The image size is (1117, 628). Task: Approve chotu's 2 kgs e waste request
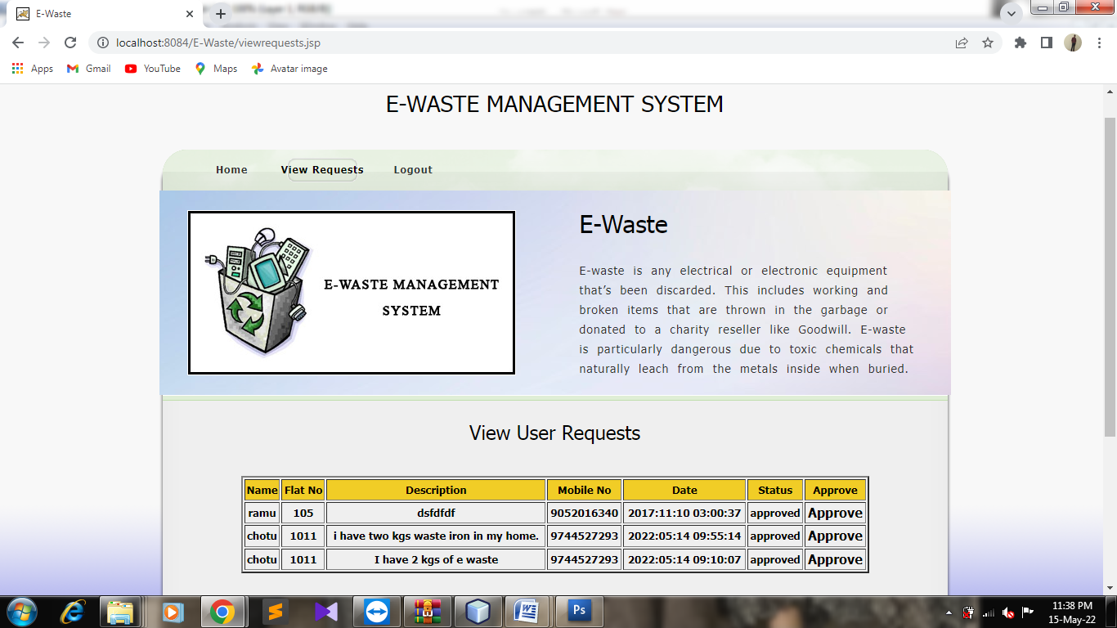click(x=835, y=559)
